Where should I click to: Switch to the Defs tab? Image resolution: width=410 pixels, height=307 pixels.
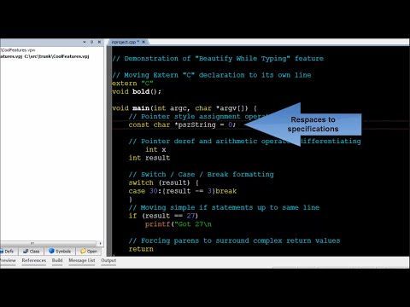tap(8, 252)
